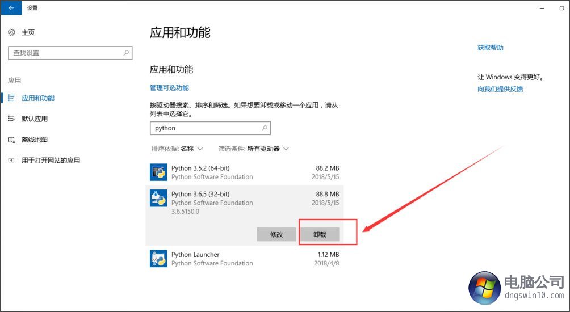
Task: Click the back arrow in title bar
Action: pyautogui.click(x=11, y=7)
